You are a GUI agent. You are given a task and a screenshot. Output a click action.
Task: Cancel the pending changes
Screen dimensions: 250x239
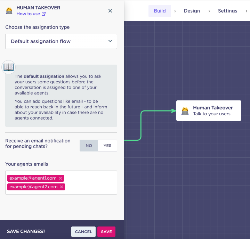tap(83, 232)
